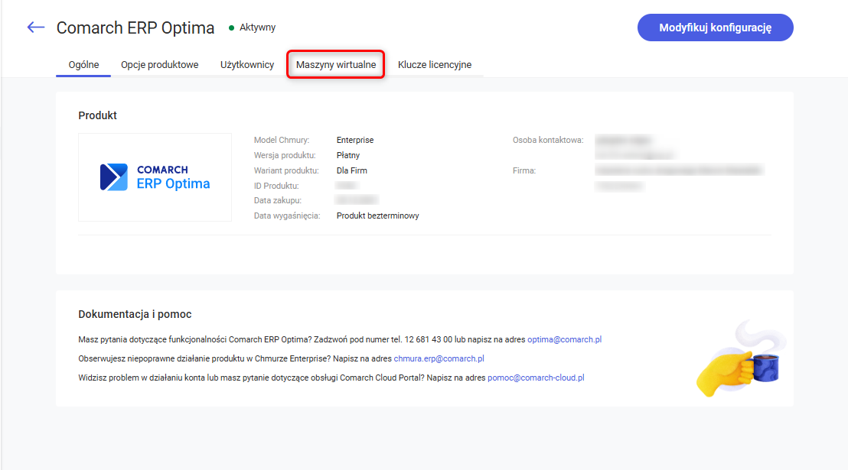Image resolution: width=848 pixels, height=470 pixels.
Task: Click the Data wygaśnięcia label
Action: click(x=287, y=216)
